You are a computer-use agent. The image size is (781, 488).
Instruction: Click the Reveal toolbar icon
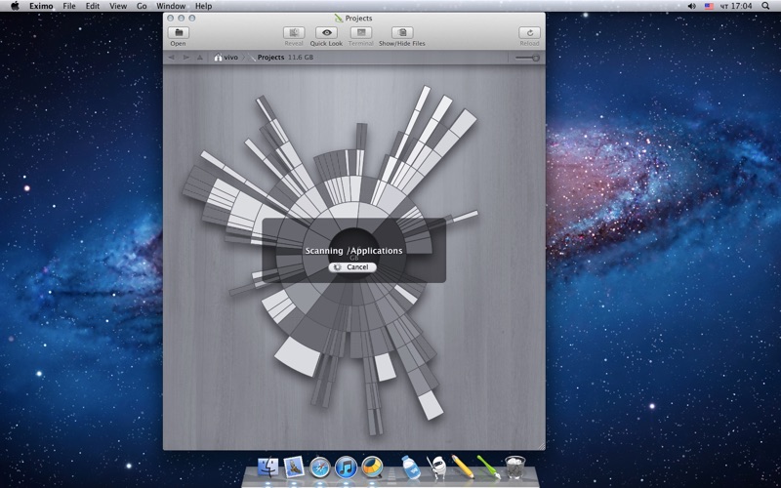pos(294,33)
